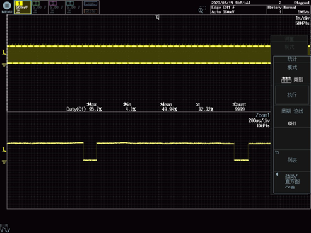Click the corner waveform icon at the bottom
This screenshot has height=233, width=311.
5,228
